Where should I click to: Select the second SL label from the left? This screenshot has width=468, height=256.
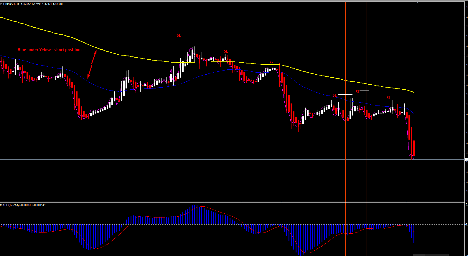click(226, 51)
